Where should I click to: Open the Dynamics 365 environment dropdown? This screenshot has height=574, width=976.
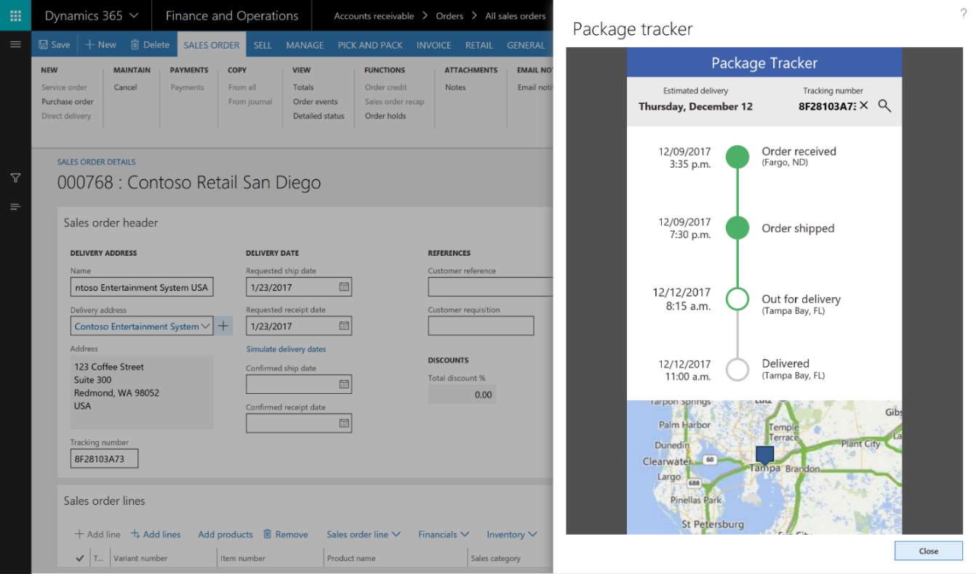pos(134,15)
